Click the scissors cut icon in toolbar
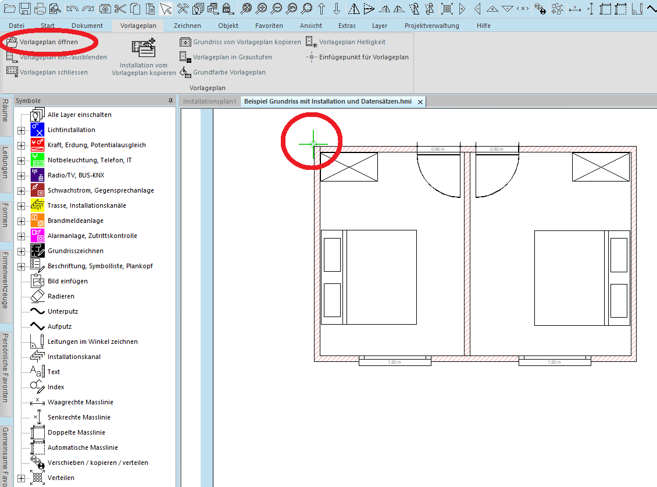 pyautogui.click(x=120, y=9)
